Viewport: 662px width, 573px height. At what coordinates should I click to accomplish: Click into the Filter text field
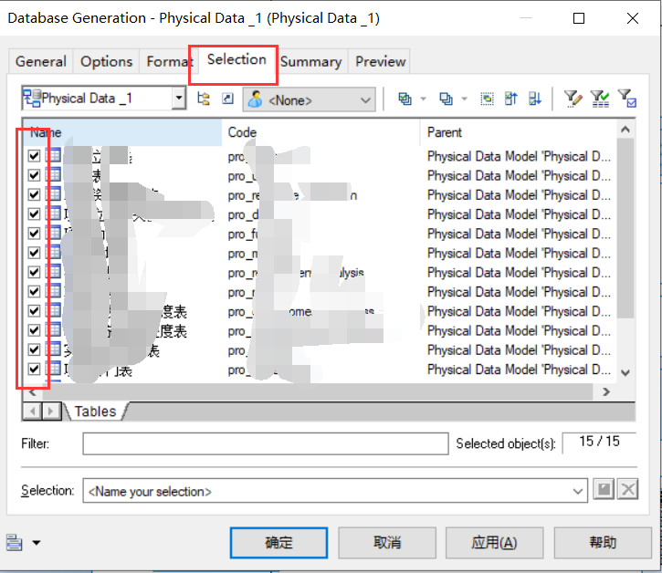click(x=266, y=443)
